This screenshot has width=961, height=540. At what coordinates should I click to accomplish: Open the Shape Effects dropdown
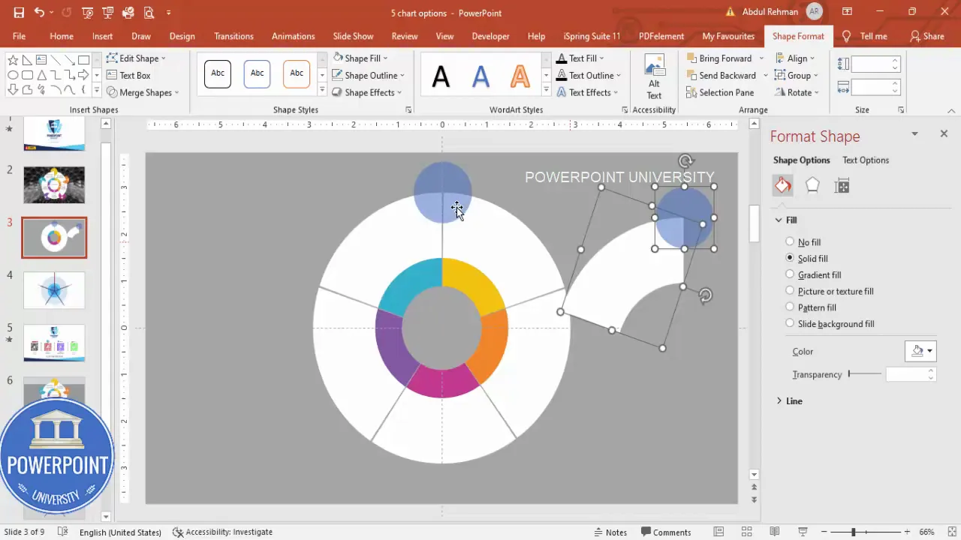[367, 92]
